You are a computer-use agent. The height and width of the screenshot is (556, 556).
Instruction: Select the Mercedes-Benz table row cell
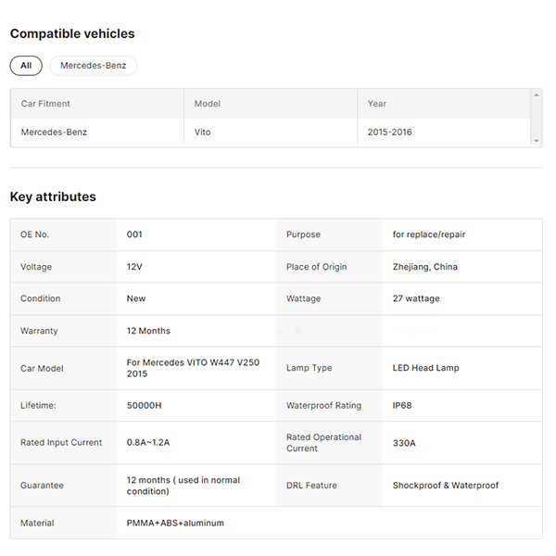(54, 132)
